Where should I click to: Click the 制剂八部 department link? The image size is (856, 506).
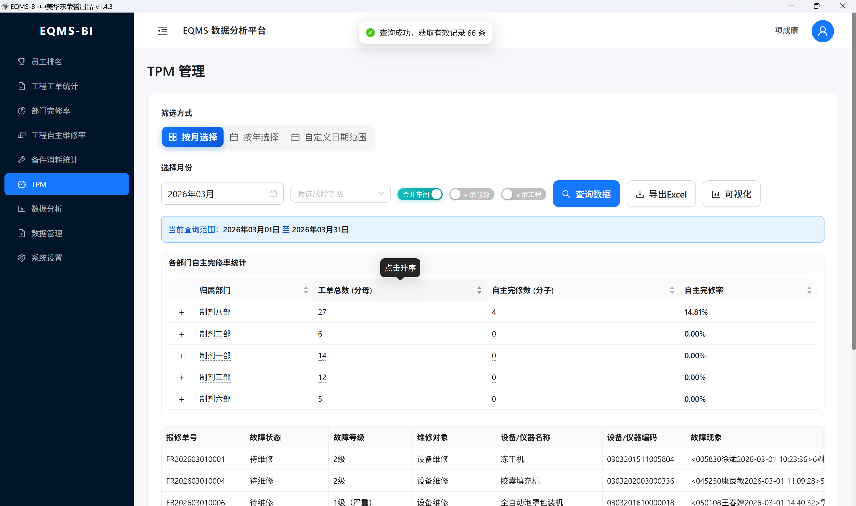tap(215, 312)
